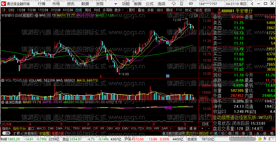This screenshot has width=276, height=142.
Task: Select the MACD indicator tab
Action: pyautogui.click(x=41, y=129)
